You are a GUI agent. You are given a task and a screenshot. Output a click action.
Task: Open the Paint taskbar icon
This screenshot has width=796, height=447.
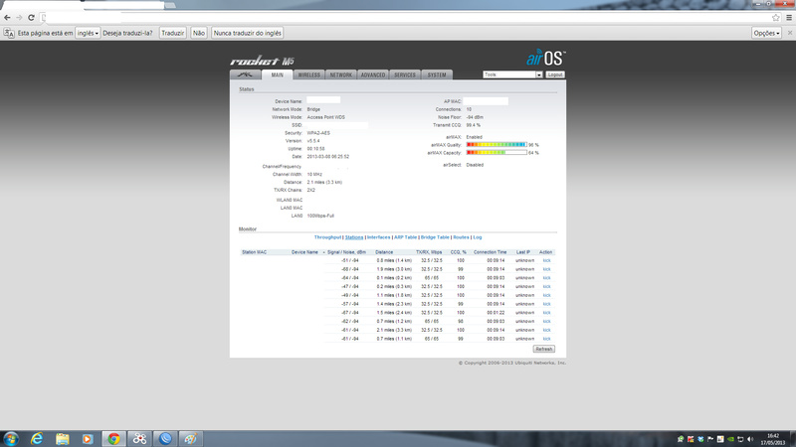[x=190, y=438]
